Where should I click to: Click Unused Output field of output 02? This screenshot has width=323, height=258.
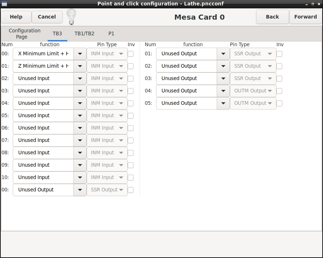coord(187,66)
